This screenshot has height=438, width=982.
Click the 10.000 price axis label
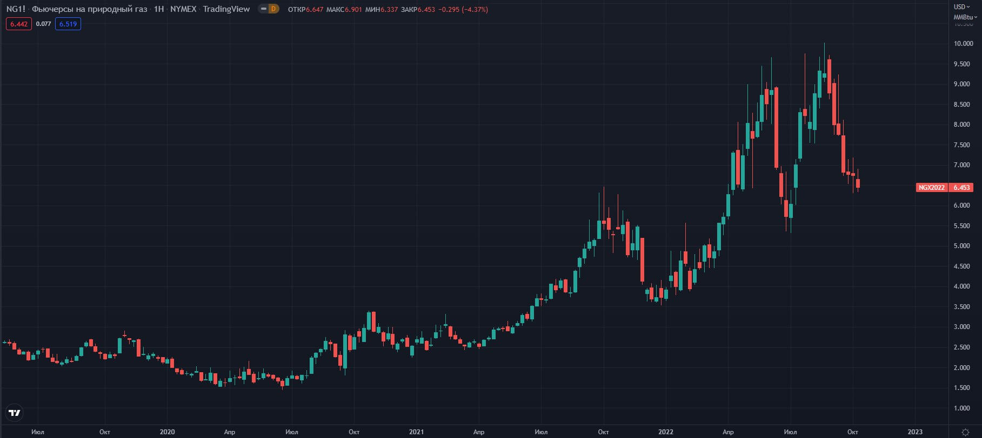(963, 44)
